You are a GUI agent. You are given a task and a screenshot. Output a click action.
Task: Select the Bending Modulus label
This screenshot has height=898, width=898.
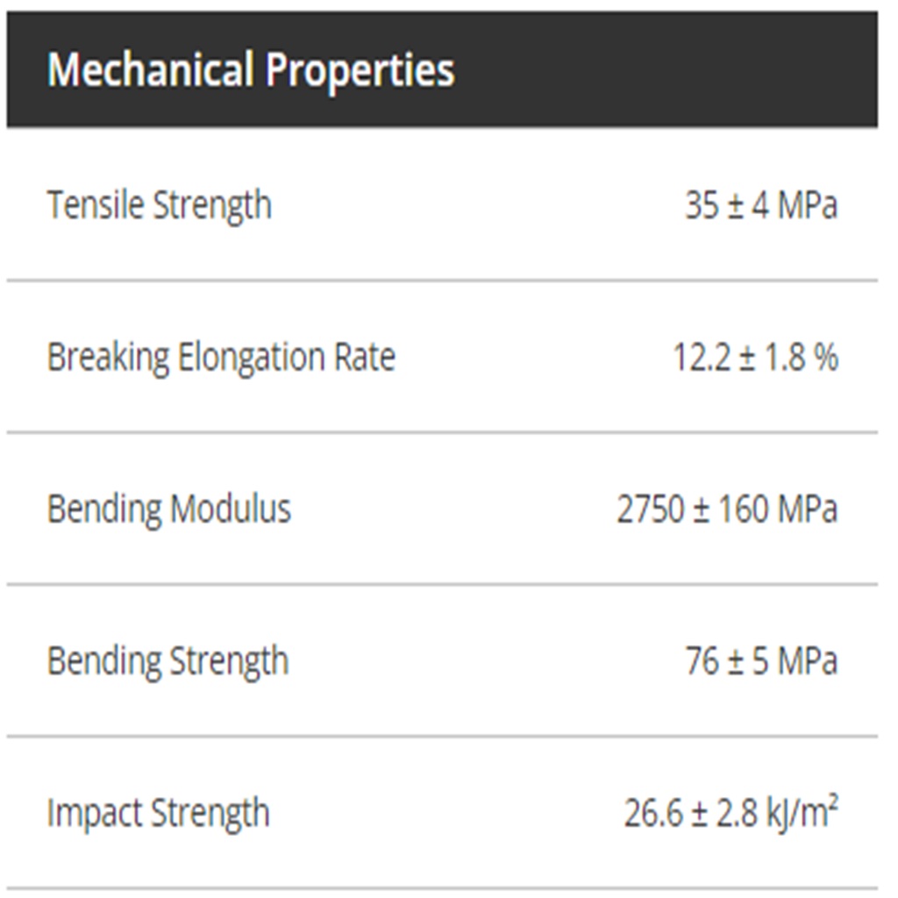168,510
